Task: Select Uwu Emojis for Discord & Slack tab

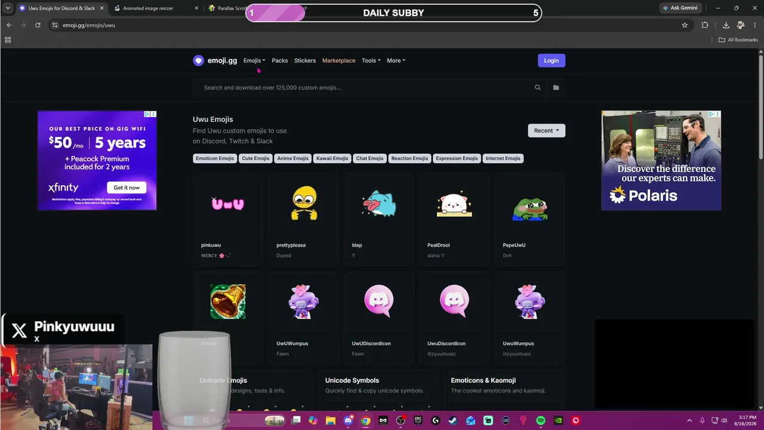Action: [x=61, y=8]
